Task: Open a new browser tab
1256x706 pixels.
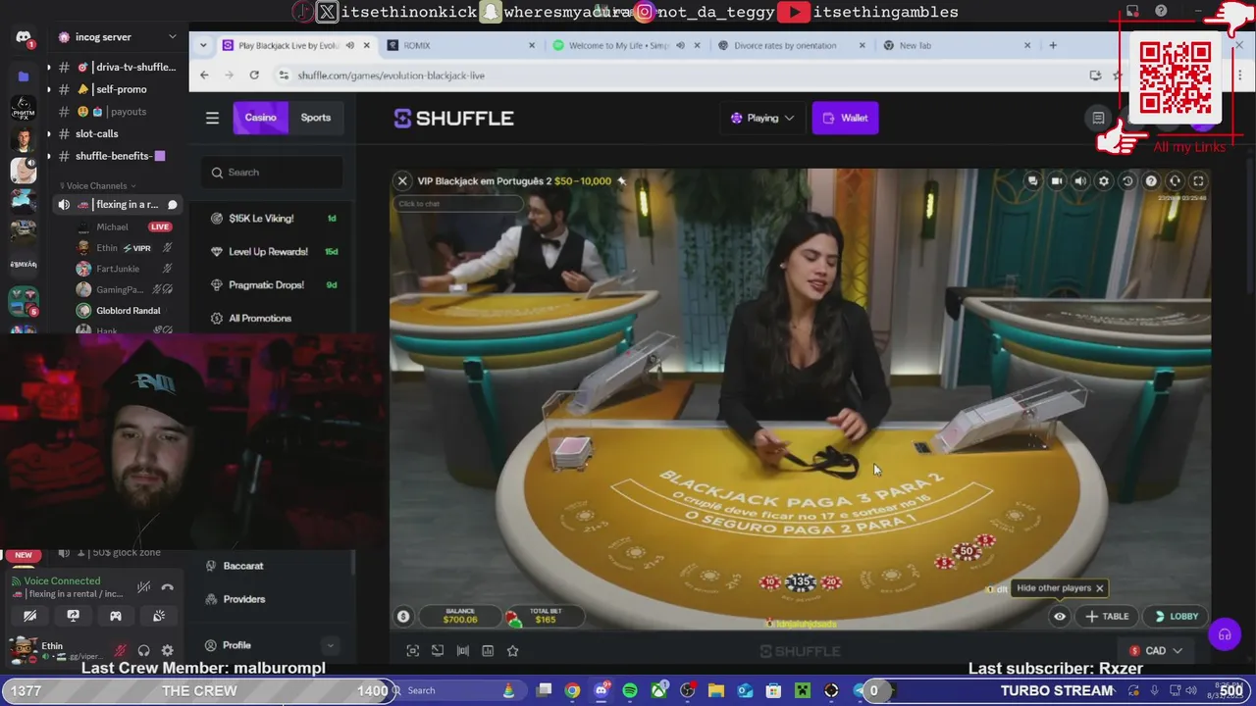Action: click(1053, 45)
